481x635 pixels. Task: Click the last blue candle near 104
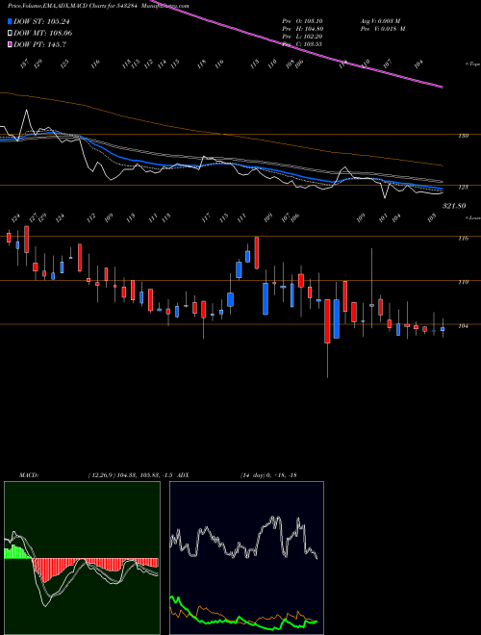tap(443, 329)
